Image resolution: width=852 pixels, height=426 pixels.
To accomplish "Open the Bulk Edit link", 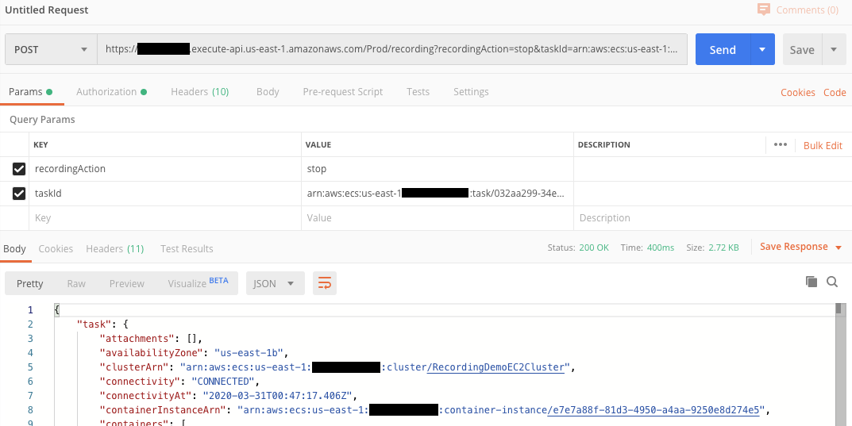I will pyautogui.click(x=823, y=145).
